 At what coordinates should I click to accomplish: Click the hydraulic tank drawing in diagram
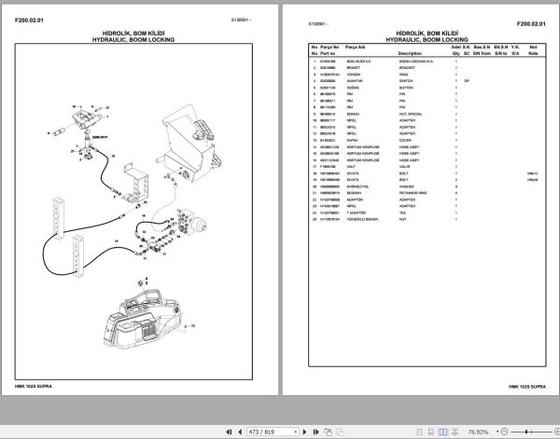[x=190, y=144]
